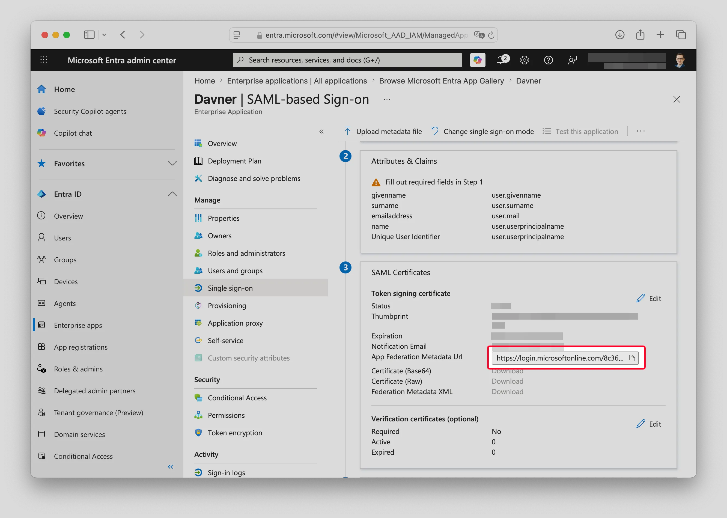The width and height of the screenshot is (727, 518).
Task: Open the user account avatar
Action: 680,60
